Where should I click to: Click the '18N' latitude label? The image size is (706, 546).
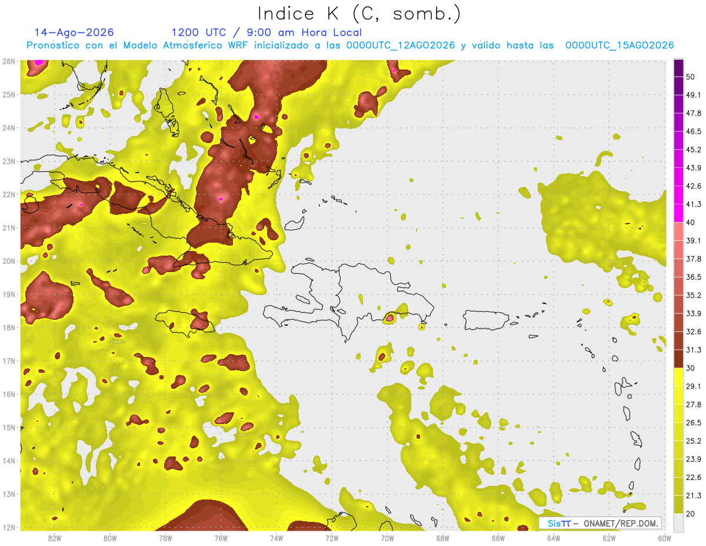click(x=8, y=327)
